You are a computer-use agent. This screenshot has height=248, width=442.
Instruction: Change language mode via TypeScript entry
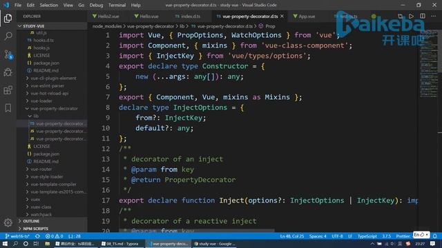click(x=367, y=236)
